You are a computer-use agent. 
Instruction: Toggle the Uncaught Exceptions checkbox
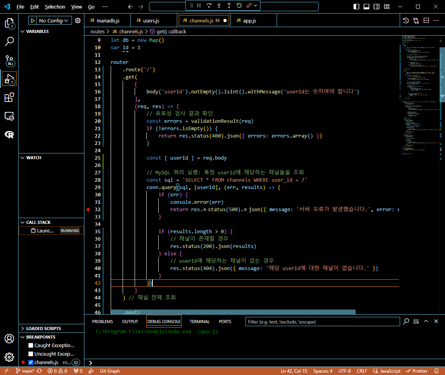tap(31, 354)
